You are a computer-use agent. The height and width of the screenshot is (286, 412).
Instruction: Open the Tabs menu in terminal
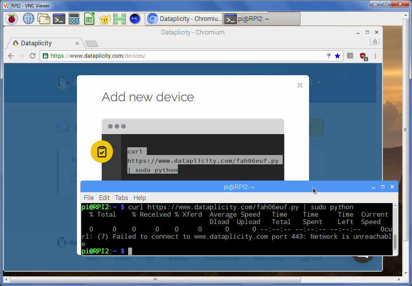[x=121, y=198]
